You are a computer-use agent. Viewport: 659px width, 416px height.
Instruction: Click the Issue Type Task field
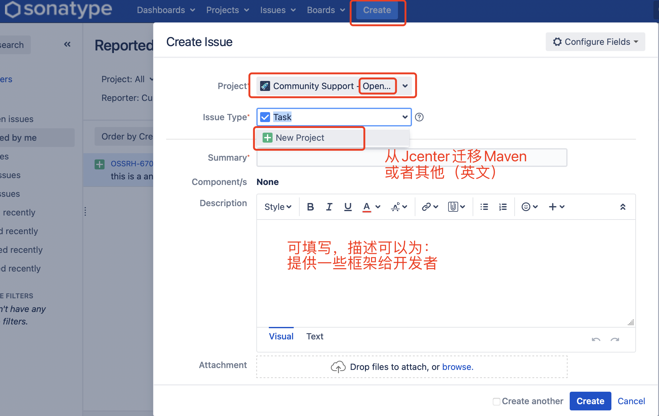[334, 117]
